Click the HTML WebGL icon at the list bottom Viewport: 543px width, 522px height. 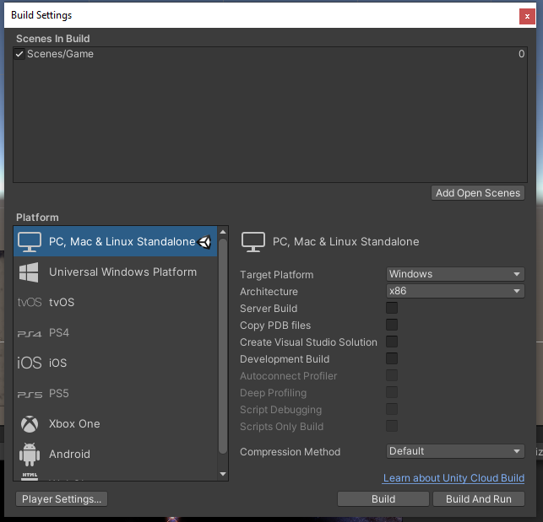[x=30, y=476]
